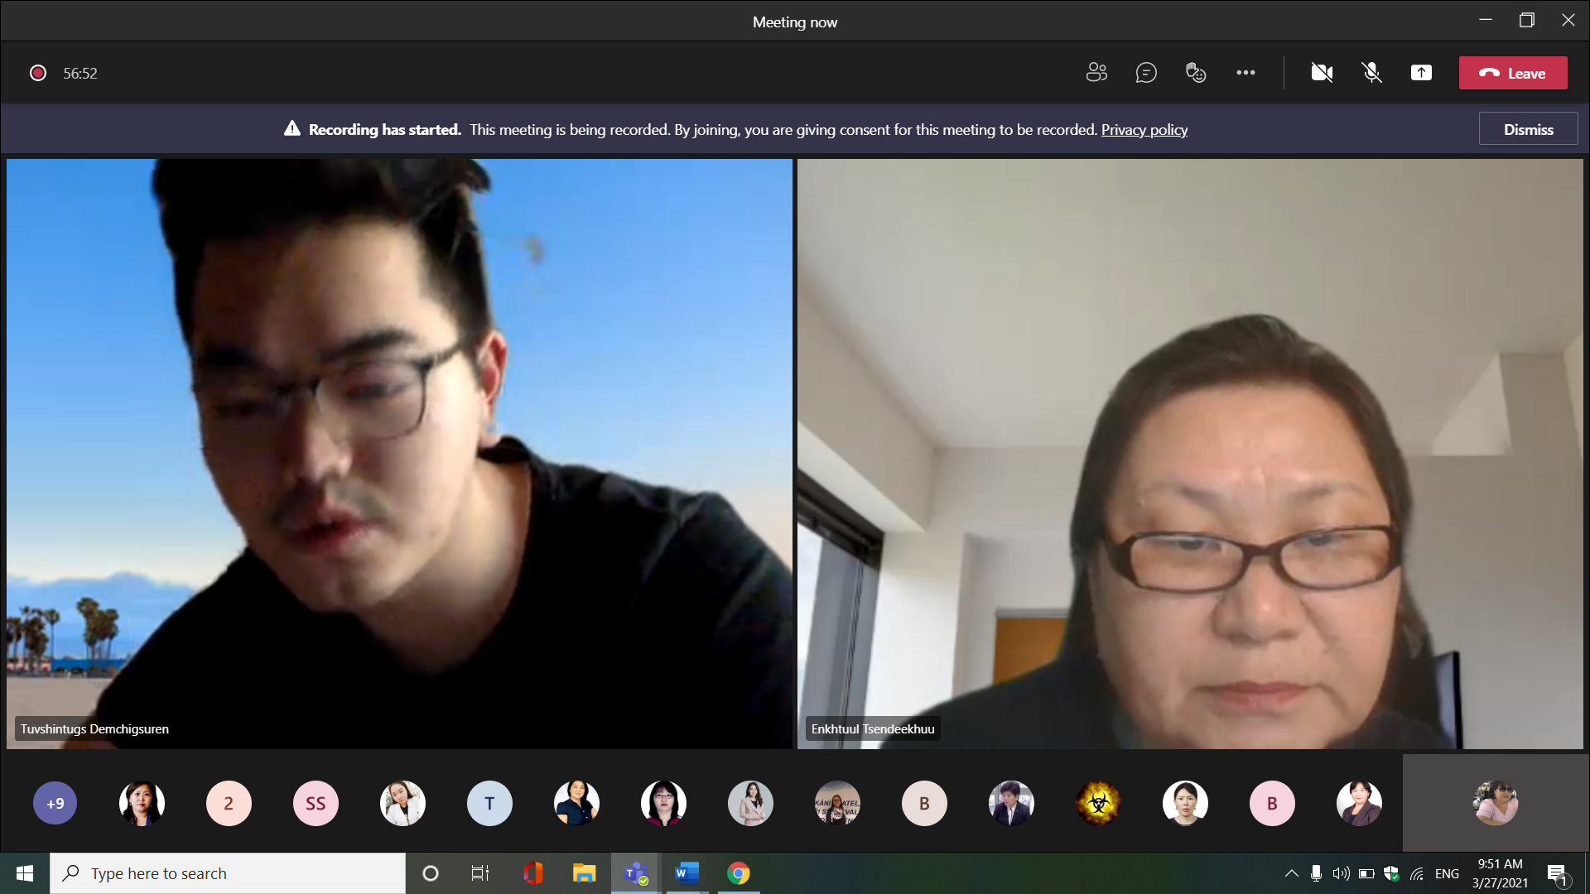Select the photo avatar left of T

tap(402, 803)
